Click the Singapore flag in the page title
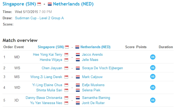This screenshot has width=175, height=108. coord(39,4)
